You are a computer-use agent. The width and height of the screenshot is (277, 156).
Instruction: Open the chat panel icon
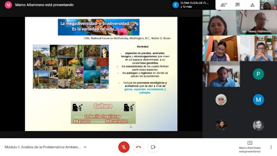click(x=238, y=5)
